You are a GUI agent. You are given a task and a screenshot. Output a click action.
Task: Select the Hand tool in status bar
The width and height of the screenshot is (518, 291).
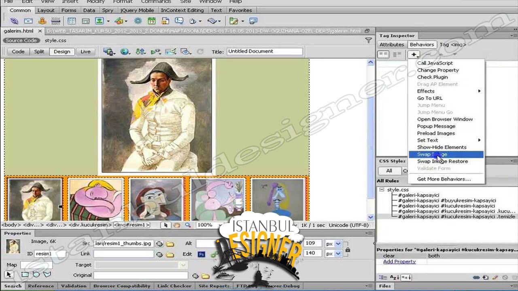pos(177,225)
